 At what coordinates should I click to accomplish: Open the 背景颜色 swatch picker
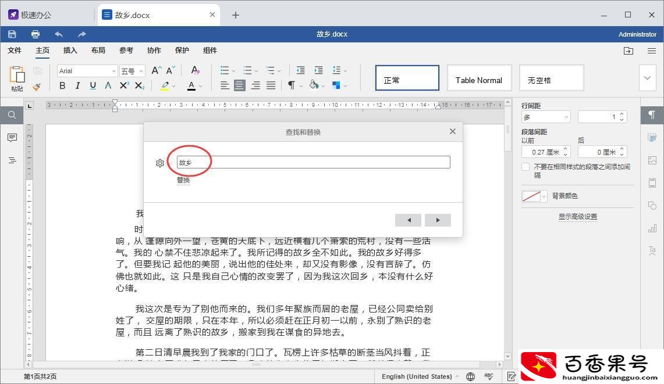[534, 196]
